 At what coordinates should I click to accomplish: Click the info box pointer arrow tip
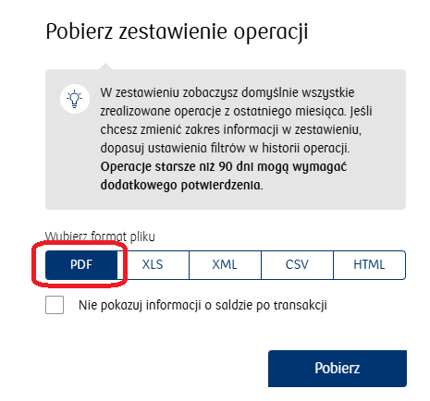[x=105, y=65]
